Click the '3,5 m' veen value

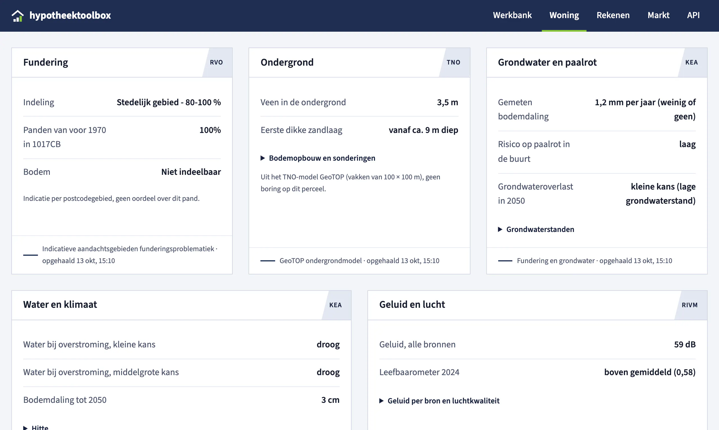pyautogui.click(x=448, y=102)
